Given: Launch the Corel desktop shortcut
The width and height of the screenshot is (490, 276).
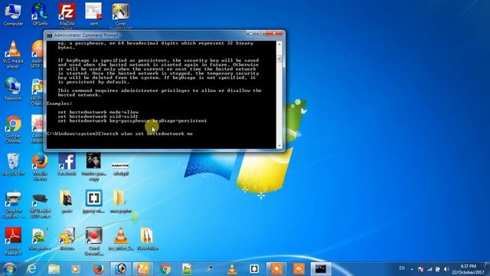Looking at the screenshot, I should [121, 15].
